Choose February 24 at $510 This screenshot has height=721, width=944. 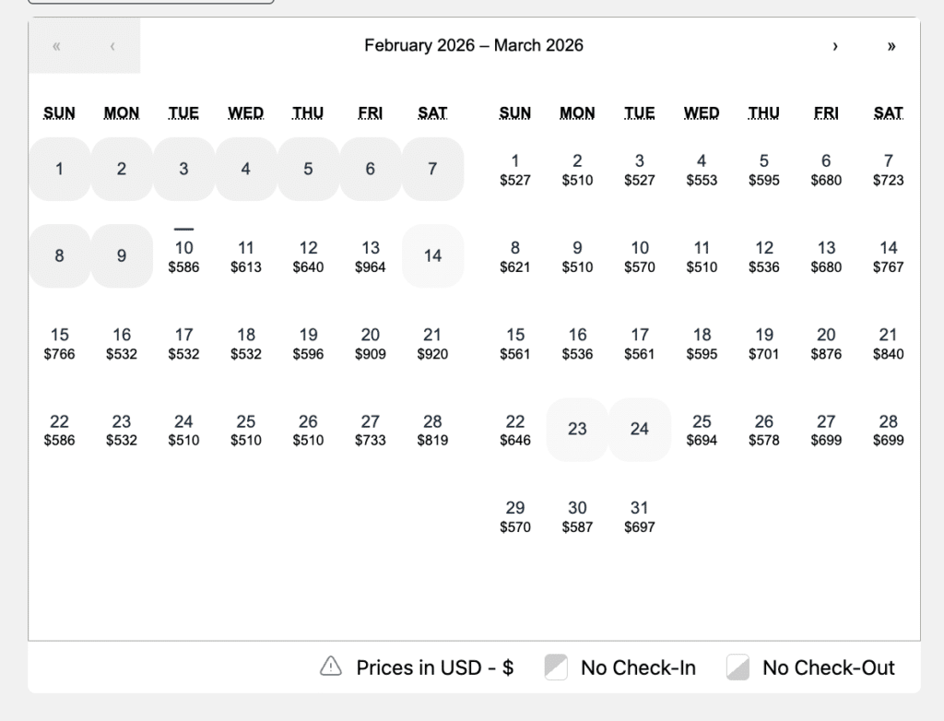(x=183, y=430)
